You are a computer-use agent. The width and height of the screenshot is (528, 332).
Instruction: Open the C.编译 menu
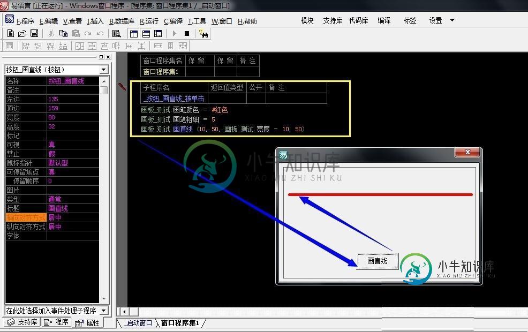[x=173, y=21]
